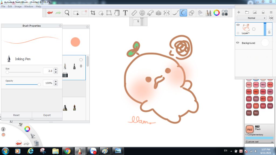The width and height of the screenshot is (276, 155).
Task: Click the Reset brush button
Action: (x=16, y=115)
